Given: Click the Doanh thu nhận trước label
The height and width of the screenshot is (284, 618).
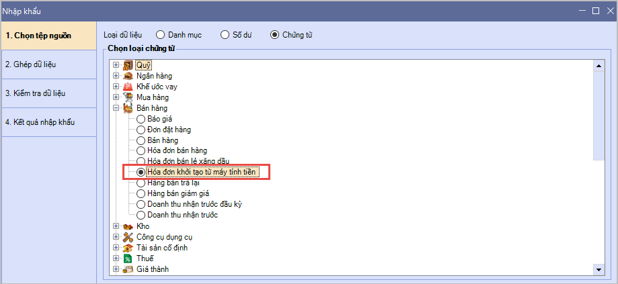Looking at the screenshot, I should [182, 216].
